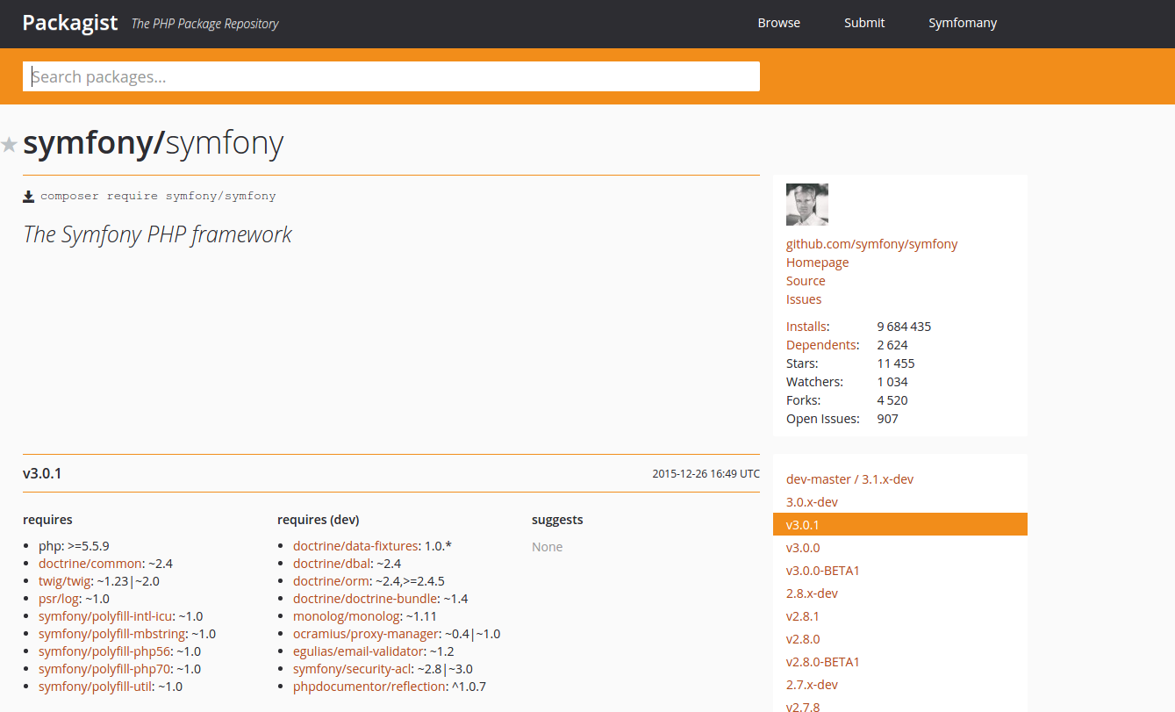1175x712 pixels.
Task: Open egulias/email-validator dev requirement
Action: tap(359, 651)
